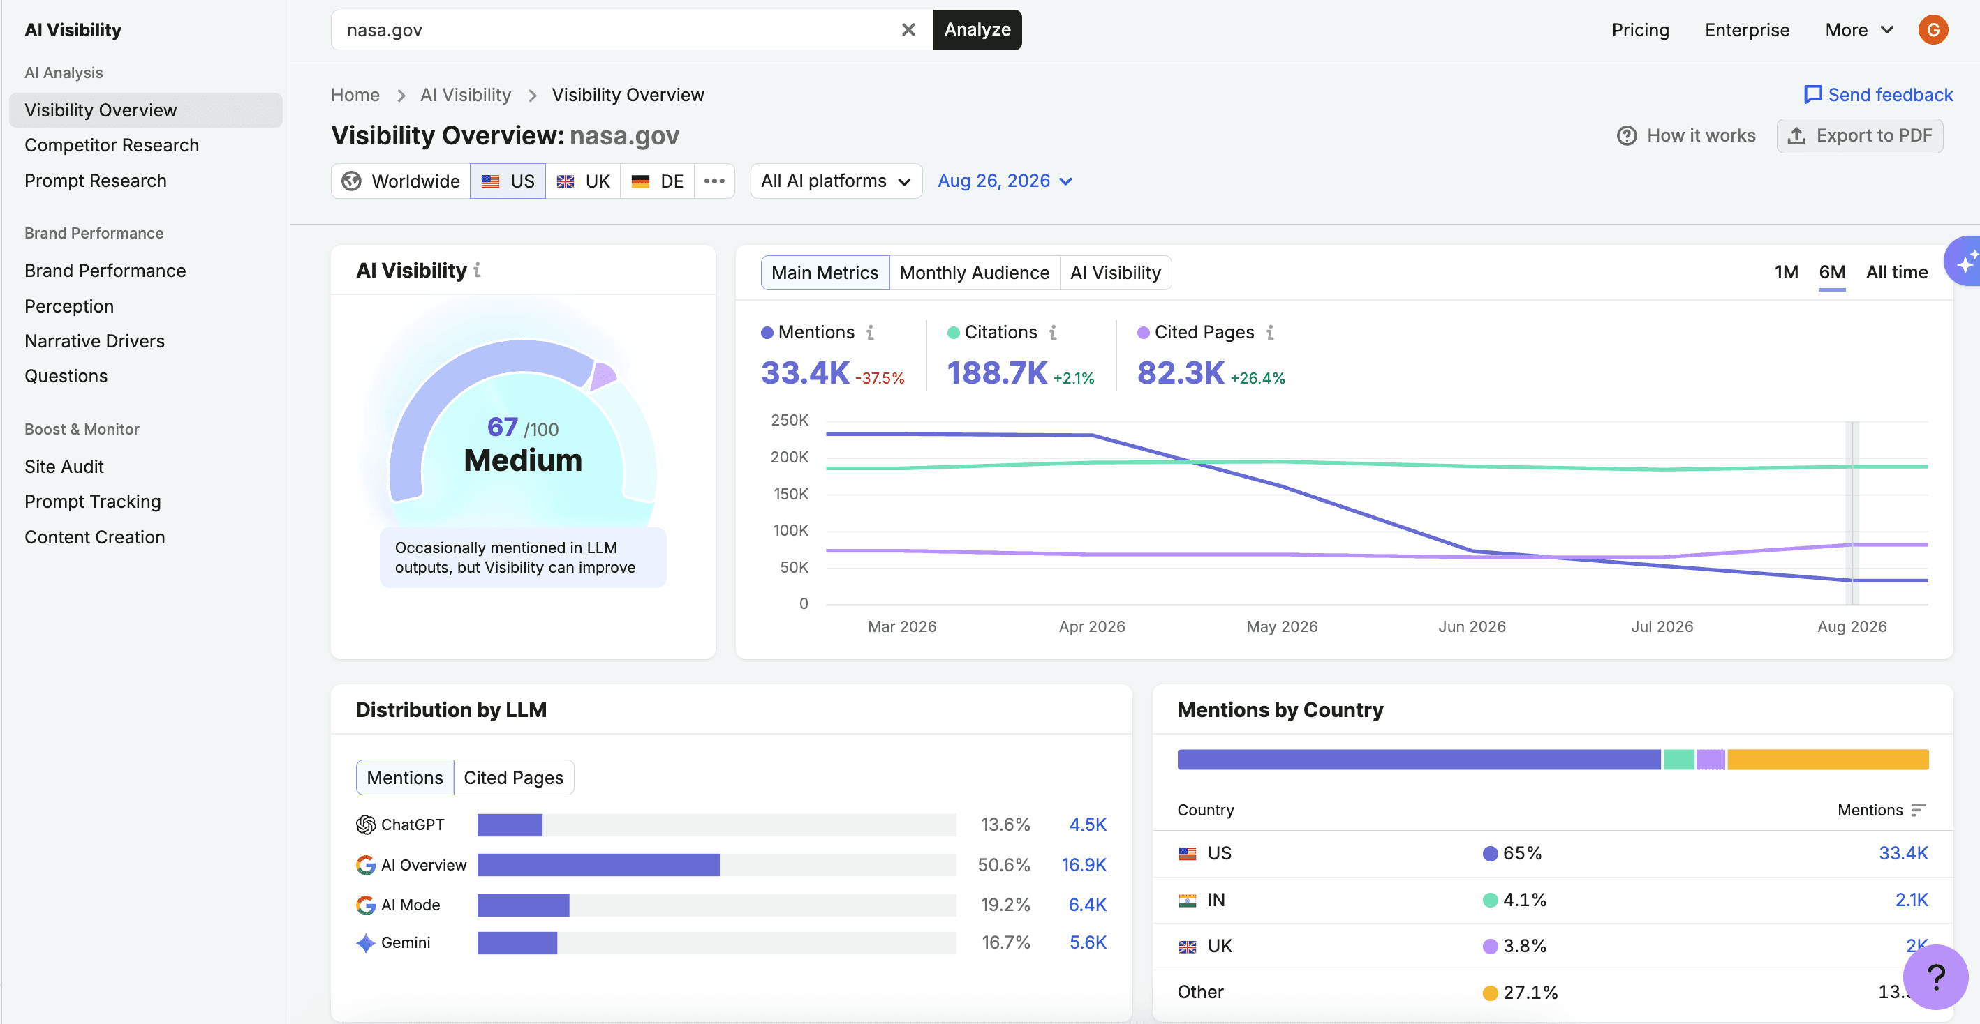
Task: Click the blue US segment of country bar
Action: point(1419,760)
